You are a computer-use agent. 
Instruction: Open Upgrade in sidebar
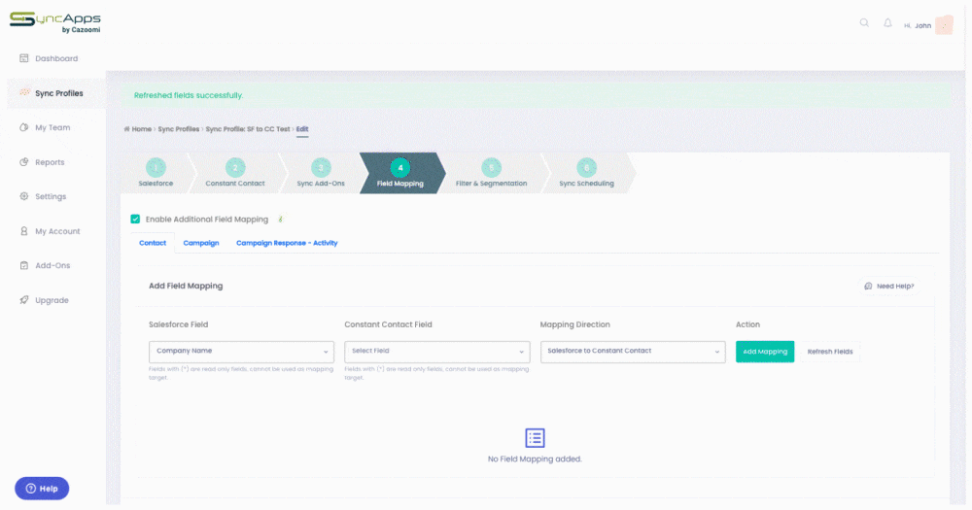(52, 300)
